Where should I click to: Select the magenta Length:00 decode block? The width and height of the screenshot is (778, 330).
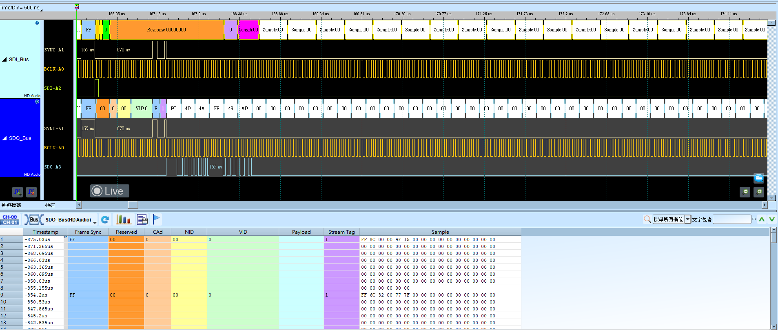pyautogui.click(x=248, y=30)
